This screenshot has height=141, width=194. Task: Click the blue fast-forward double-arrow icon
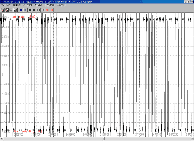pyautogui.click(x=34, y=10)
